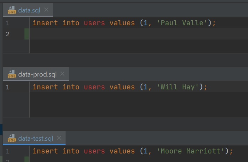Click line number 1 in data-prod.sql gutter

click(x=7, y=87)
